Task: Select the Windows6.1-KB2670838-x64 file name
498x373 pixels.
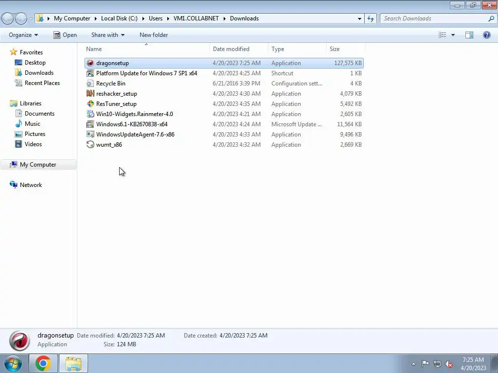Action: pyautogui.click(x=132, y=124)
